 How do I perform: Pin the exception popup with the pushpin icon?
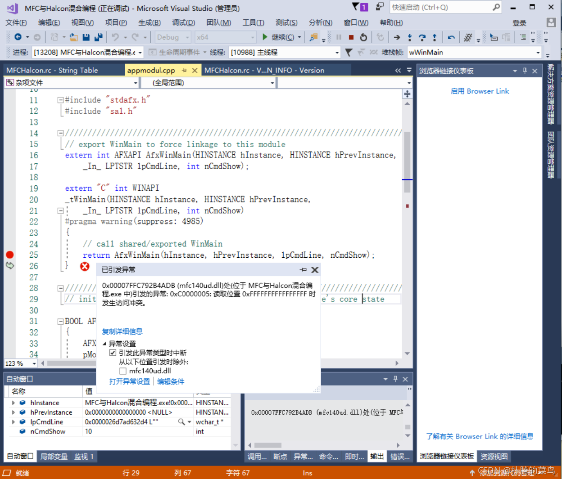[303, 270]
